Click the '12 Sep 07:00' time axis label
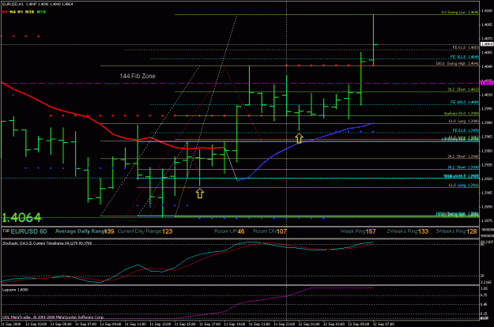The width and height of the screenshot is (494, 327). click(x=383, y=324)
